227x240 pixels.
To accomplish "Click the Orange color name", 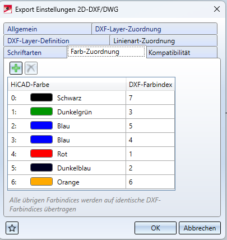I will click(68, 182).
